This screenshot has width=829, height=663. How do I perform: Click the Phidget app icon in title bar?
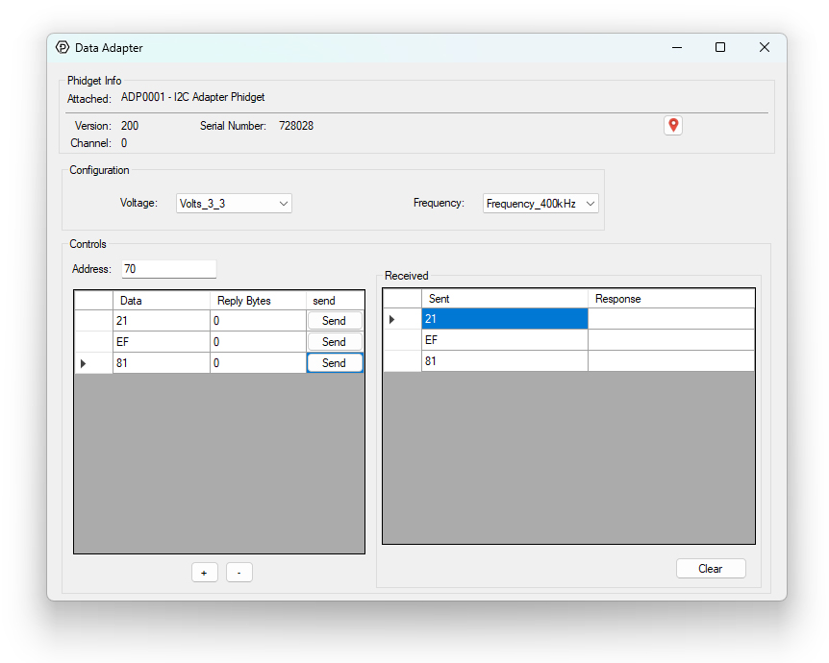click(x=63, y=47)
